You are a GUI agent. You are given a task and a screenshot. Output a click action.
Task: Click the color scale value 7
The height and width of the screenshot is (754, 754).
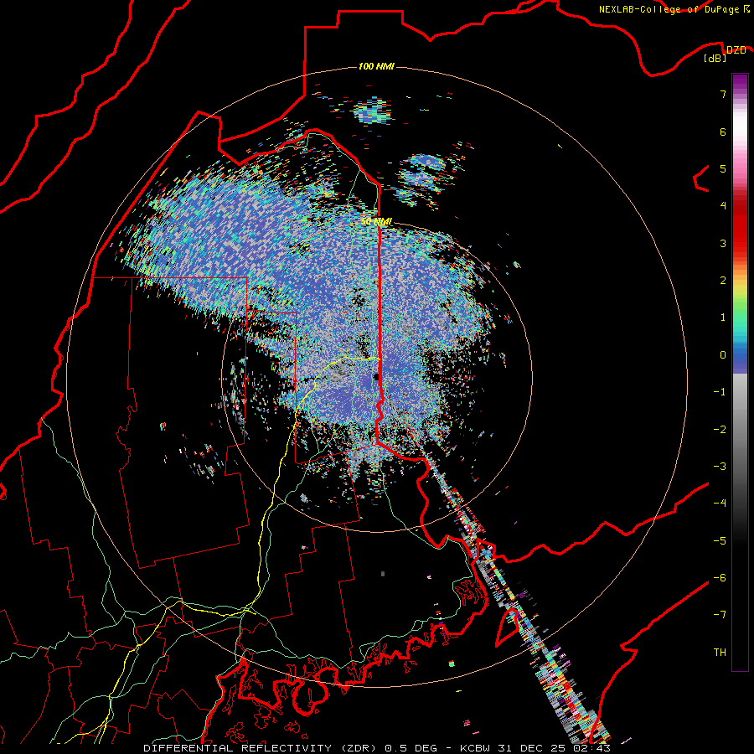723,94
